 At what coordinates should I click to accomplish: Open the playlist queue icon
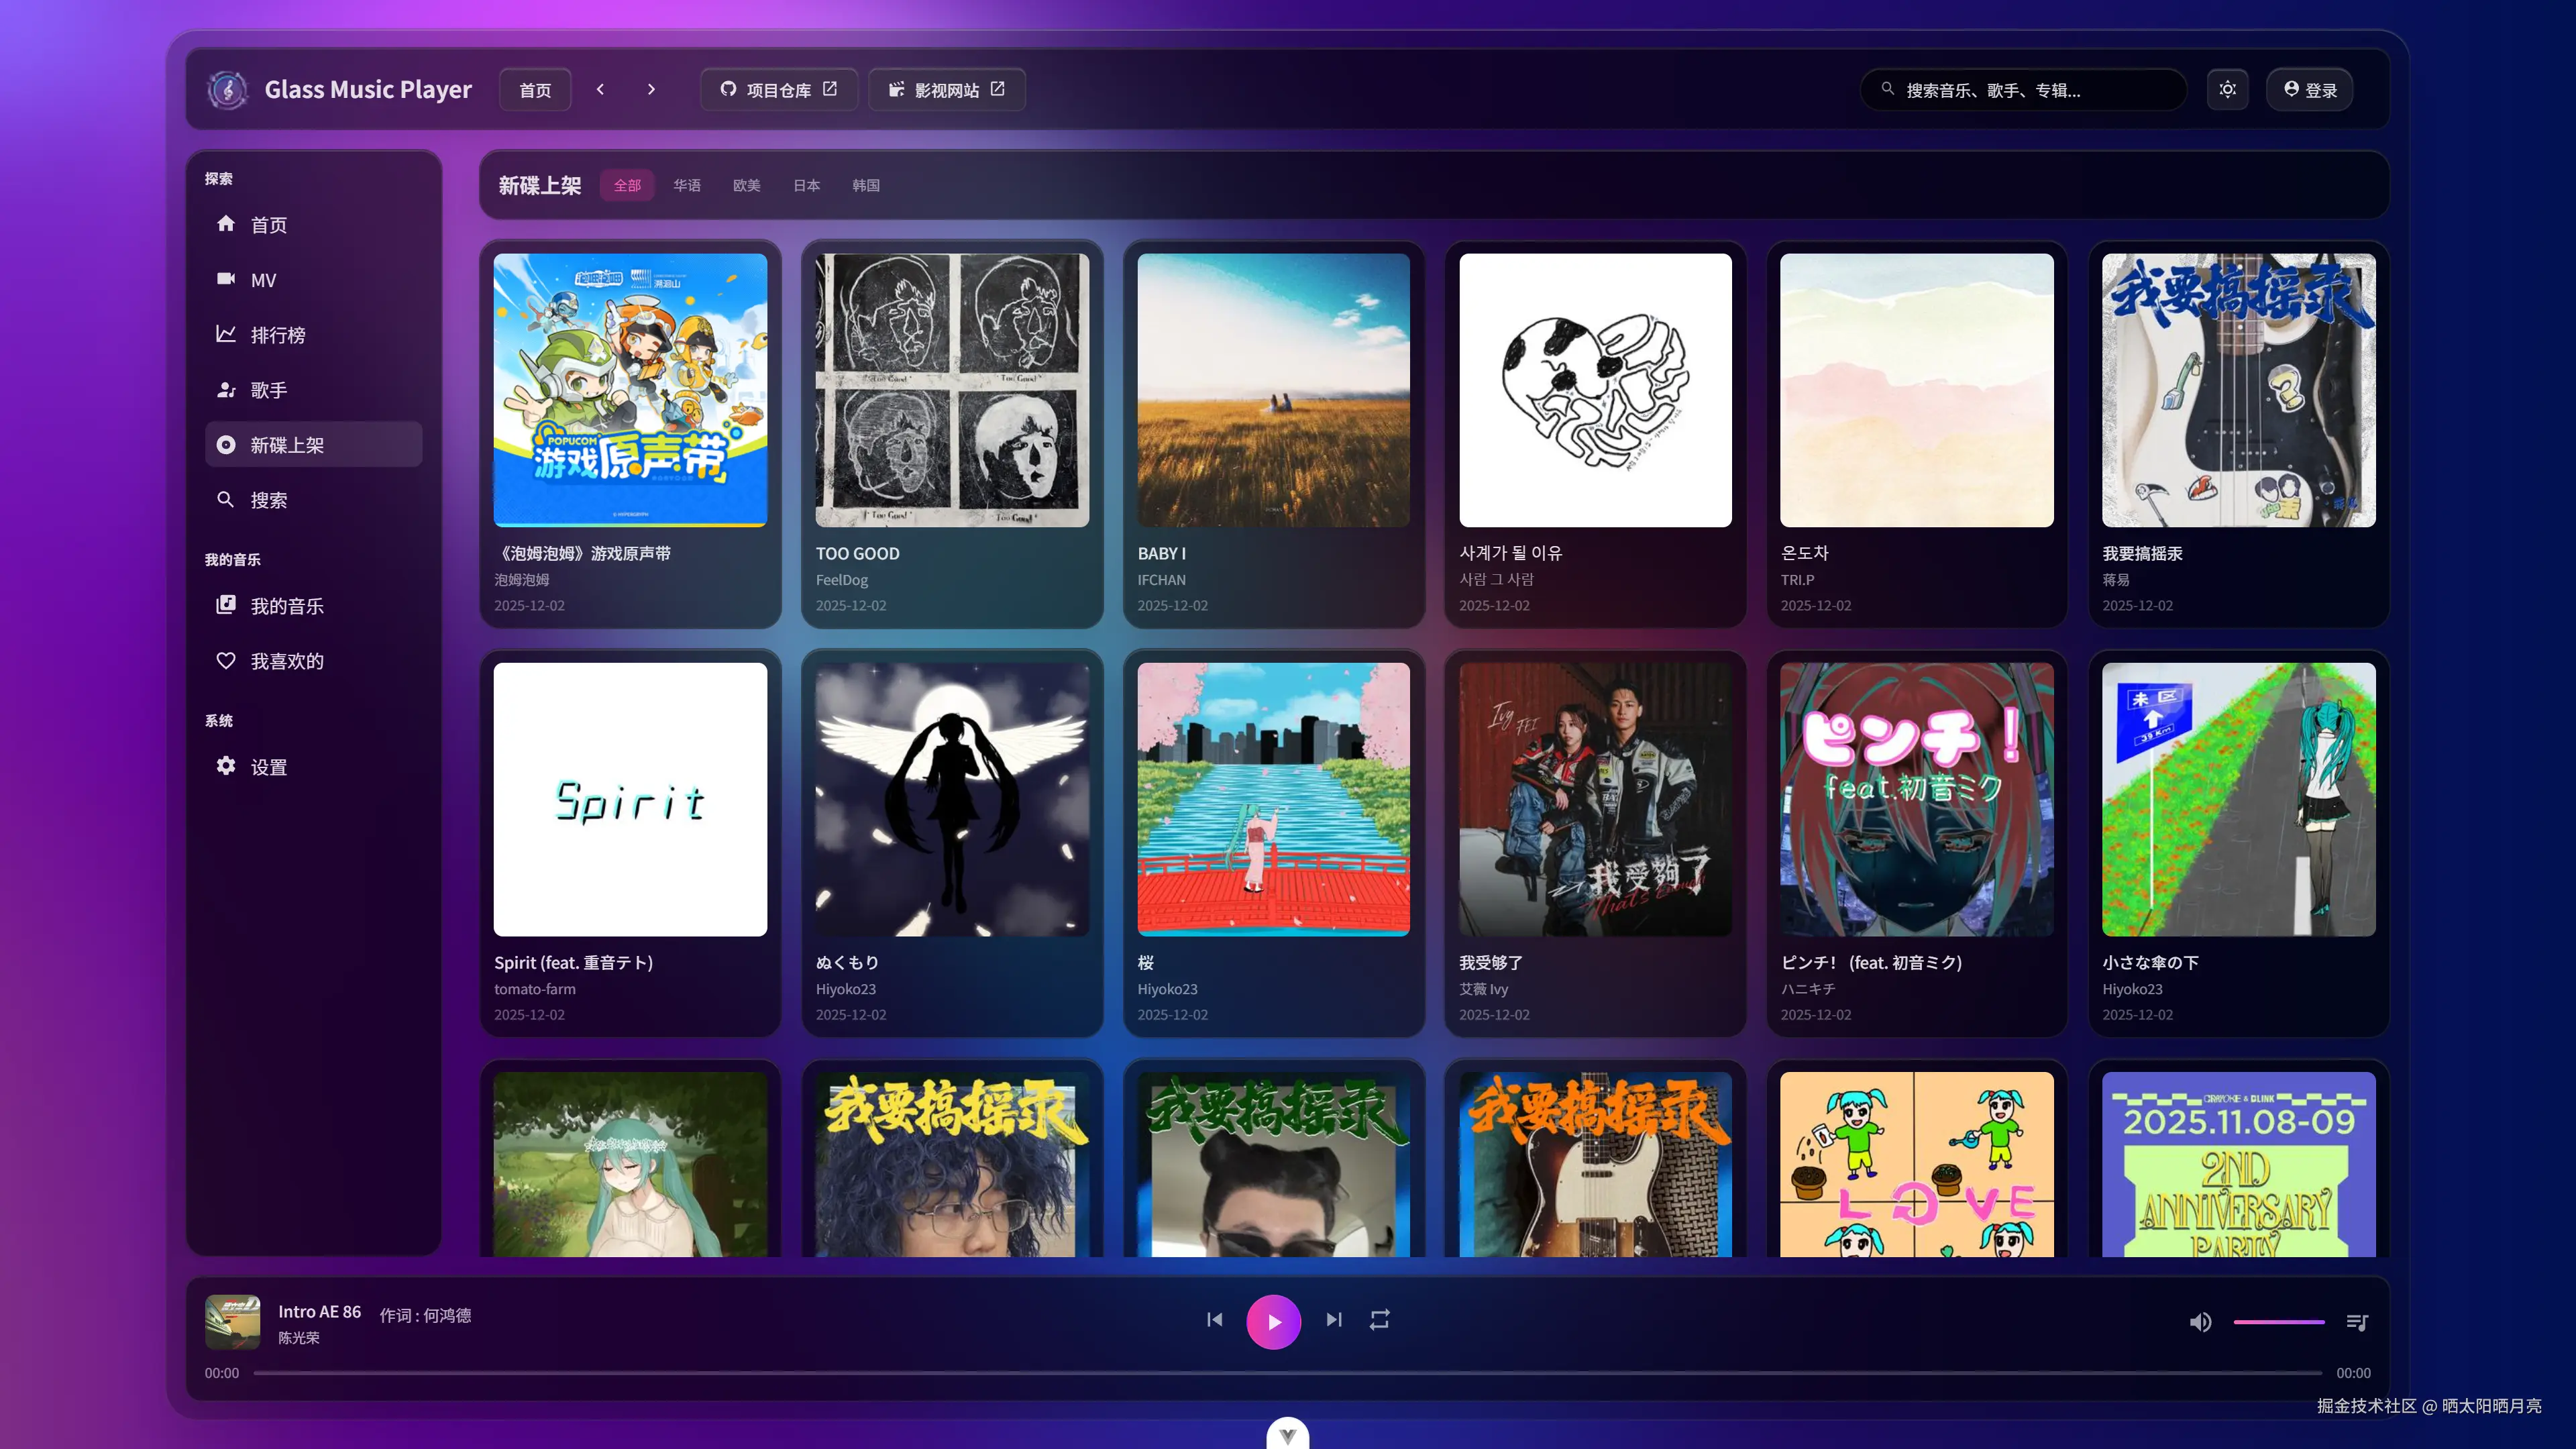click(2357, 1322)
